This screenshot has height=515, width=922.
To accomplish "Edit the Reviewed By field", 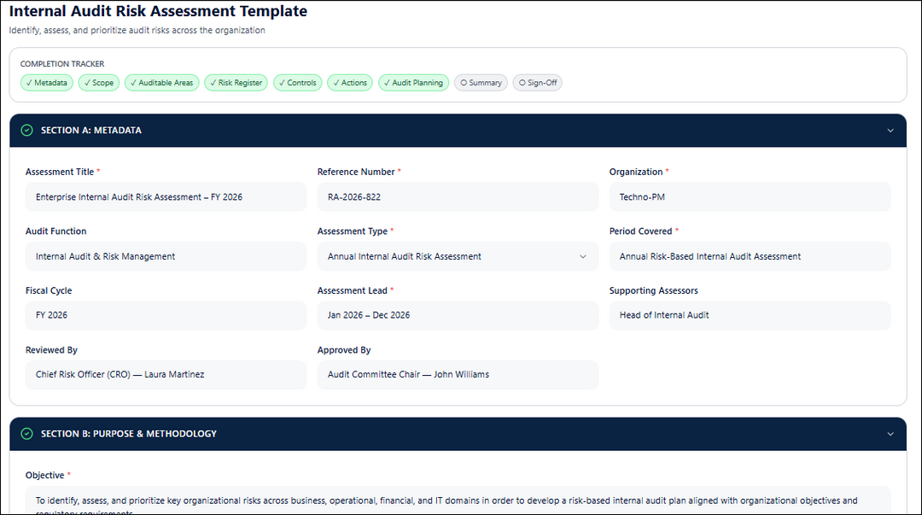I will pos(166,375).
